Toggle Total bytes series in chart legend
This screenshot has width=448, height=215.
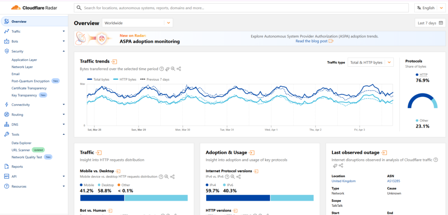pyautogui.click(x=98, y=79)
